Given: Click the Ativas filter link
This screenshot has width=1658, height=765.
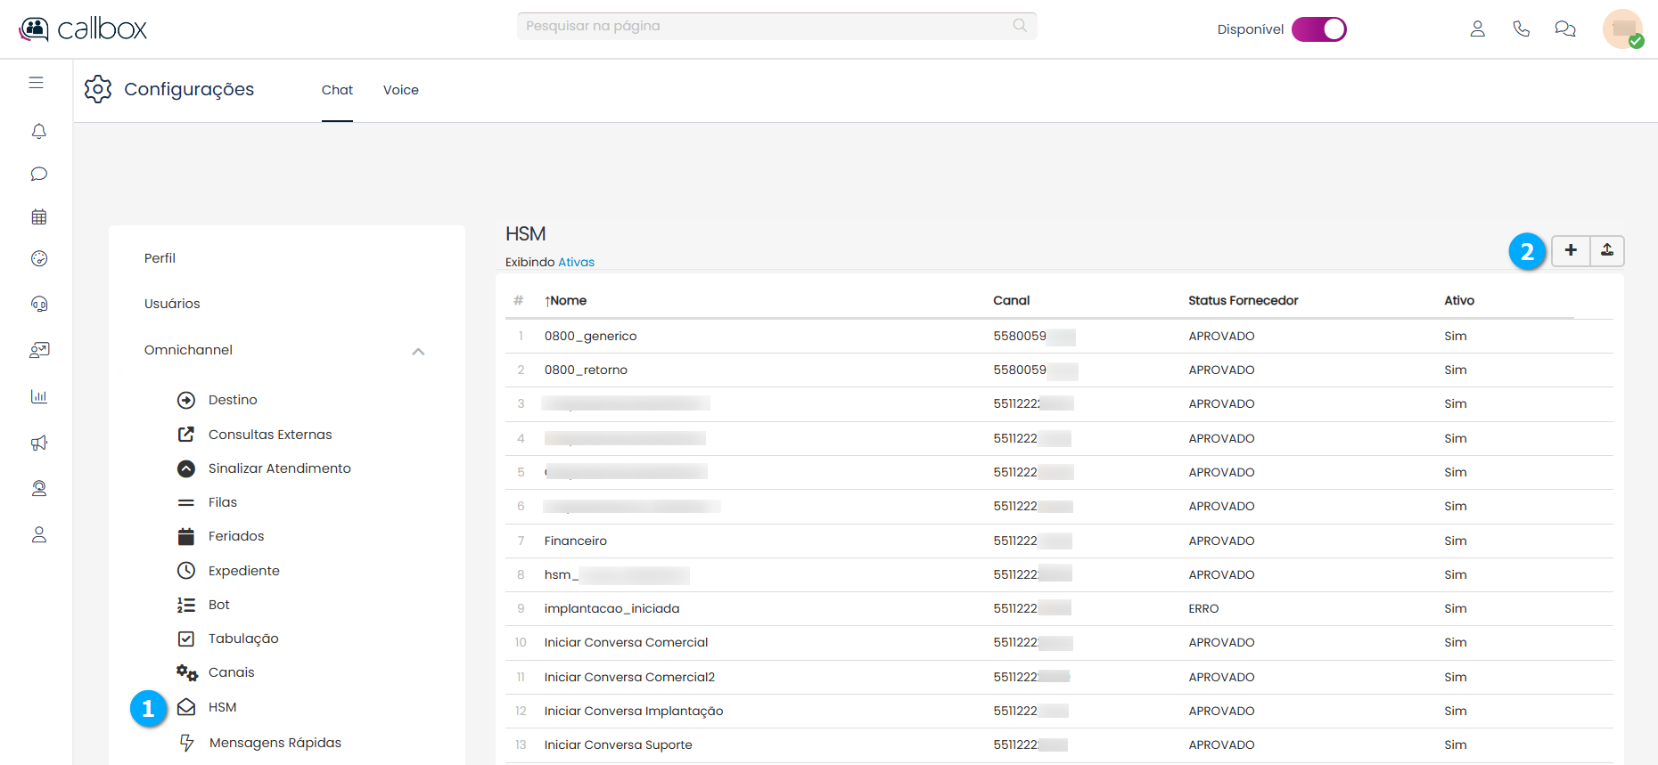Looking at the screenshot, I should 576,262.
